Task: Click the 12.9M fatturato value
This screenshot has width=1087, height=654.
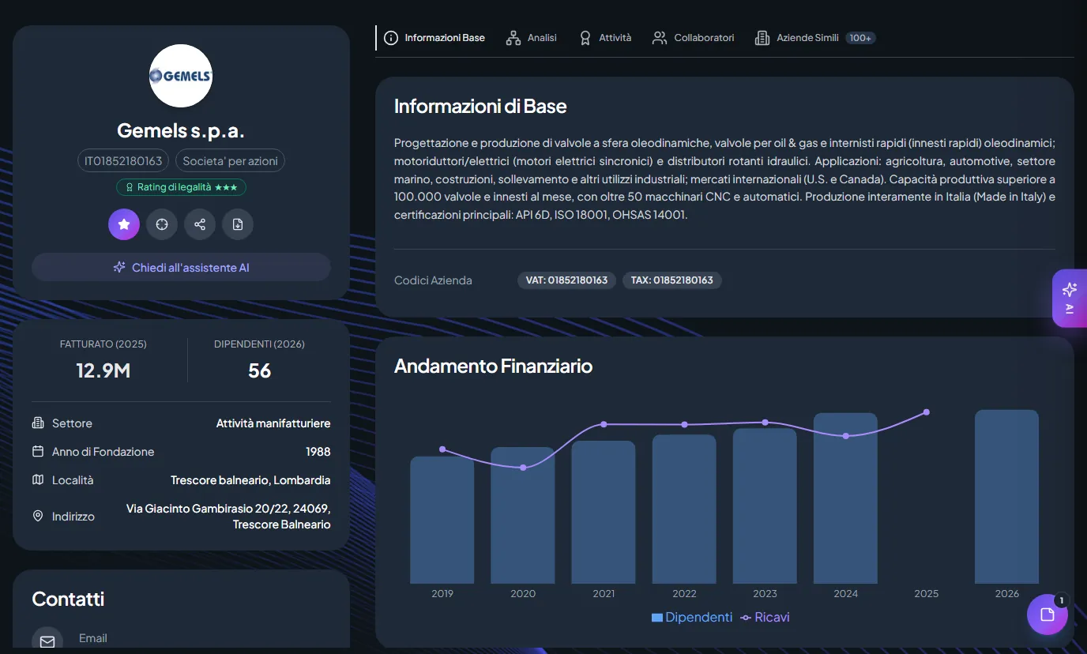Action: [x=103, y=370]
